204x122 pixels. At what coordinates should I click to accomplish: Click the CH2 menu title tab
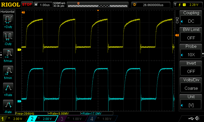click(177, 20)
